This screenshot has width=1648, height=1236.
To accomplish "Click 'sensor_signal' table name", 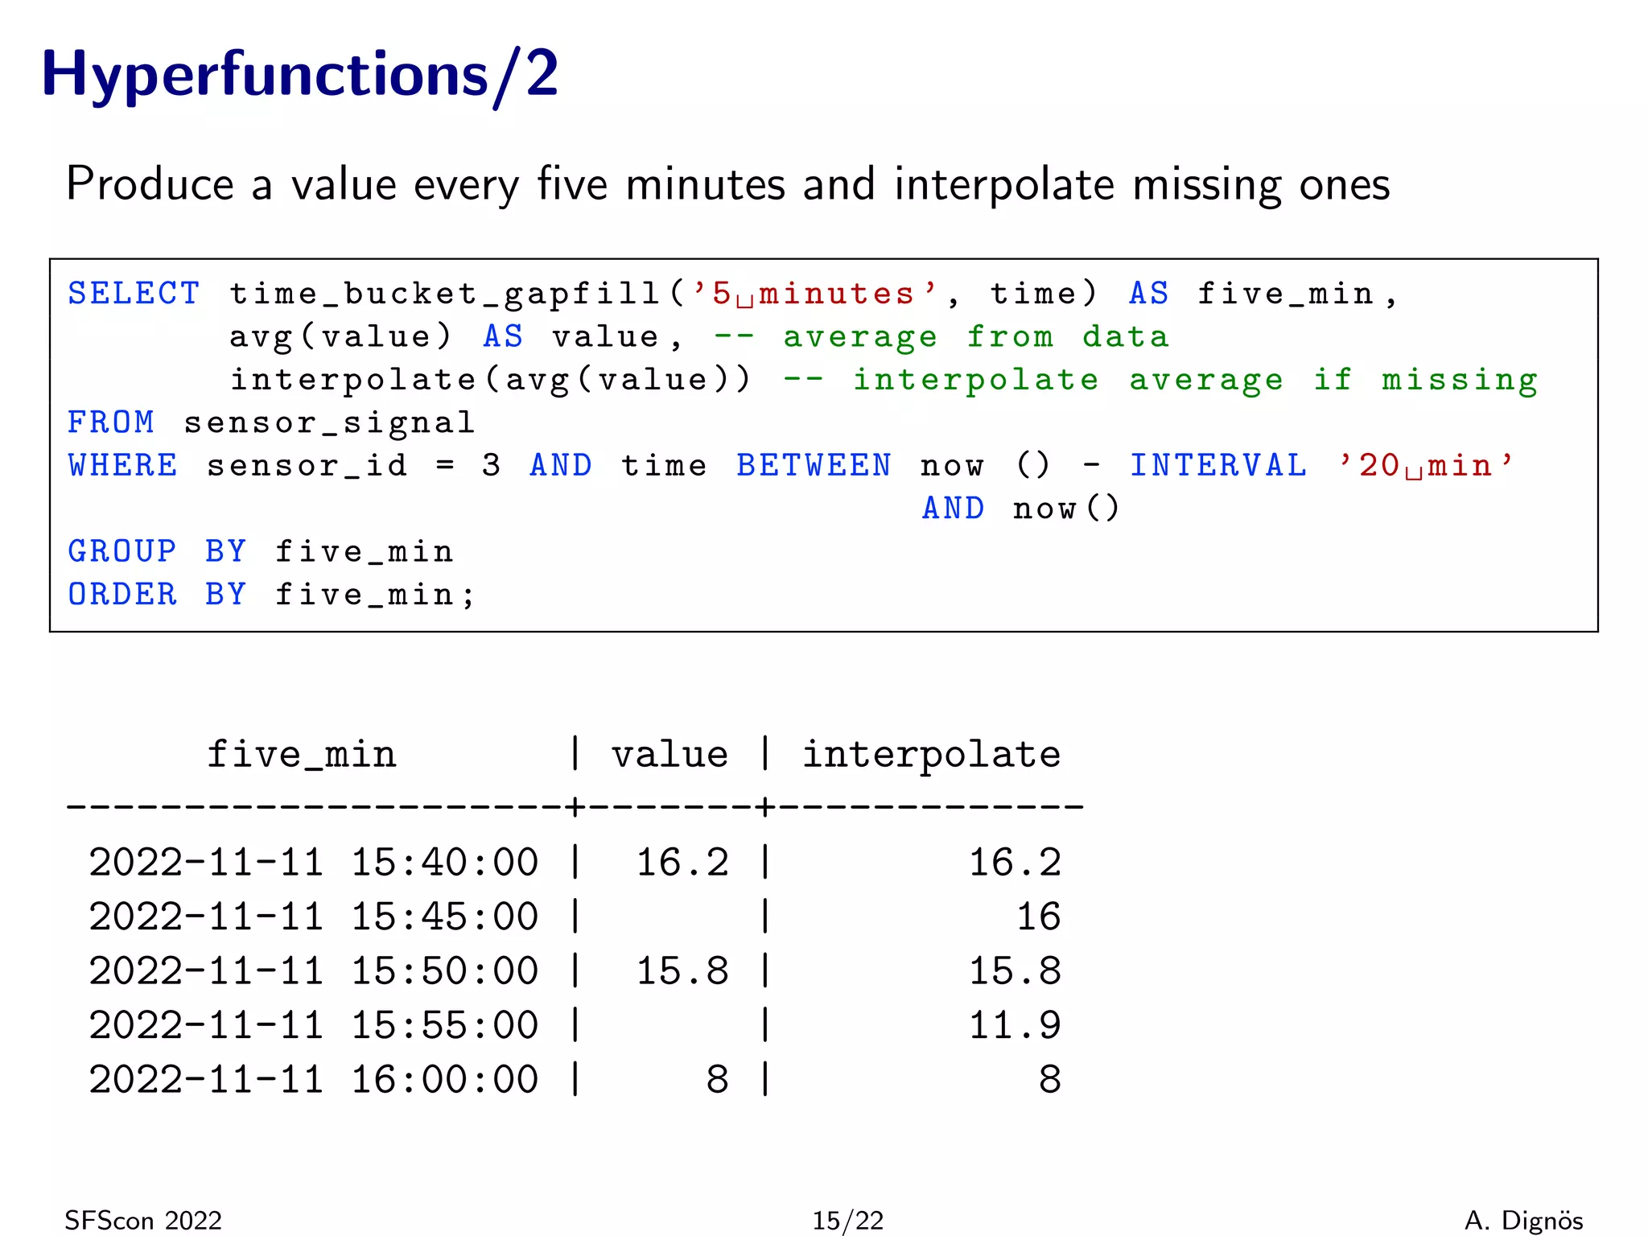I will point(329,423).
